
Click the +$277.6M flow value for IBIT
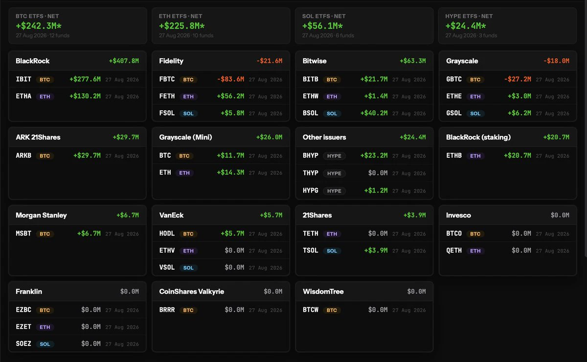[x=85, y=79]
